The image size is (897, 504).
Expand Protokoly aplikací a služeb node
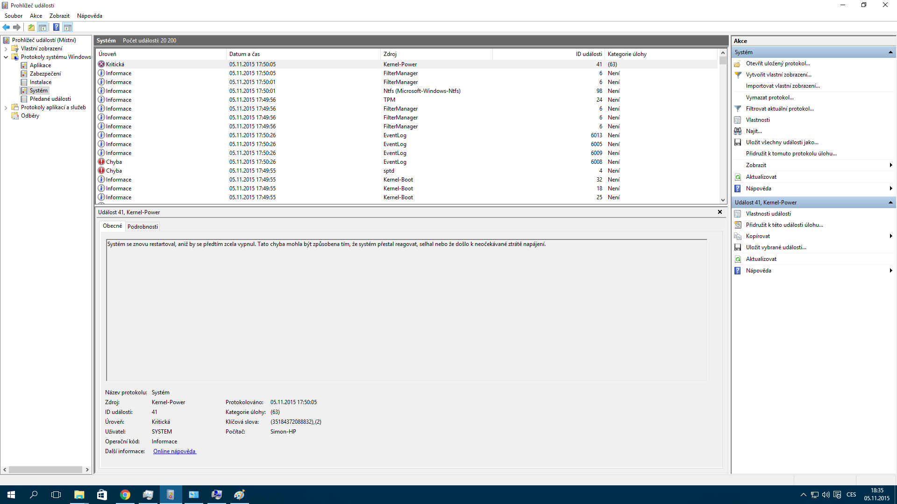(6, 107)
